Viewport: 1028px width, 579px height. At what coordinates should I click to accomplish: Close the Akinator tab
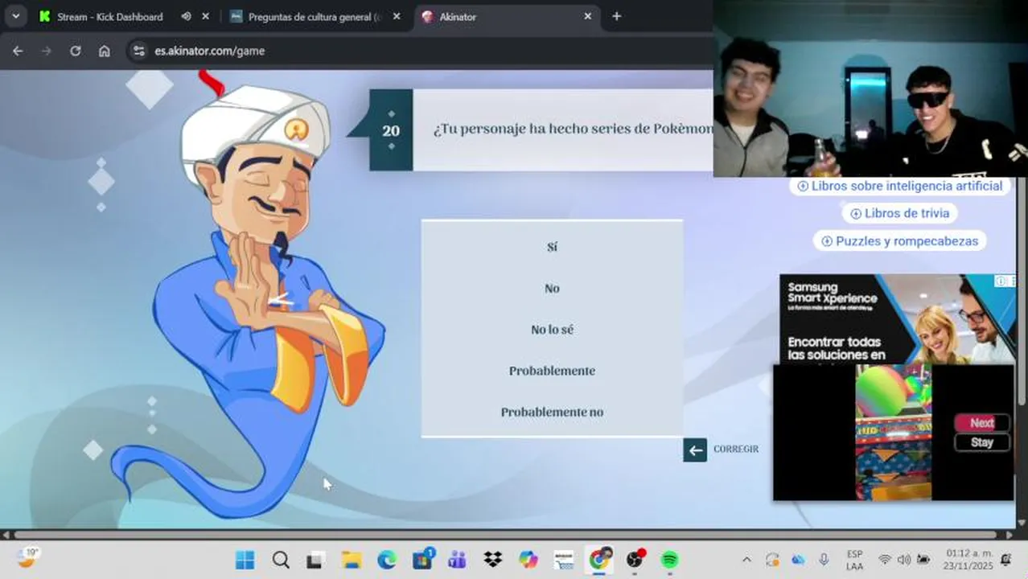[587, 16]
